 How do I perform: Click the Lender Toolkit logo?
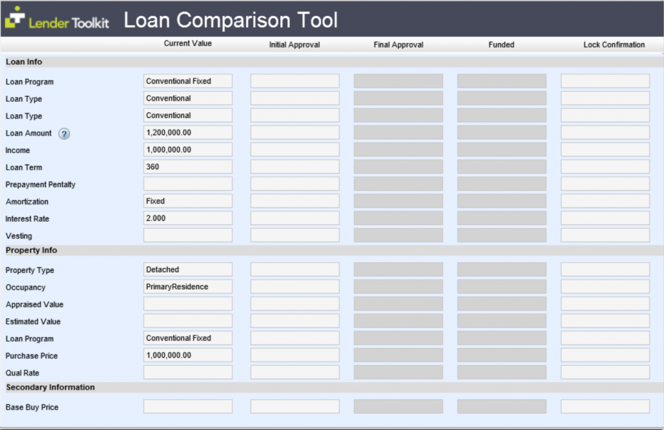coord(57,20)
